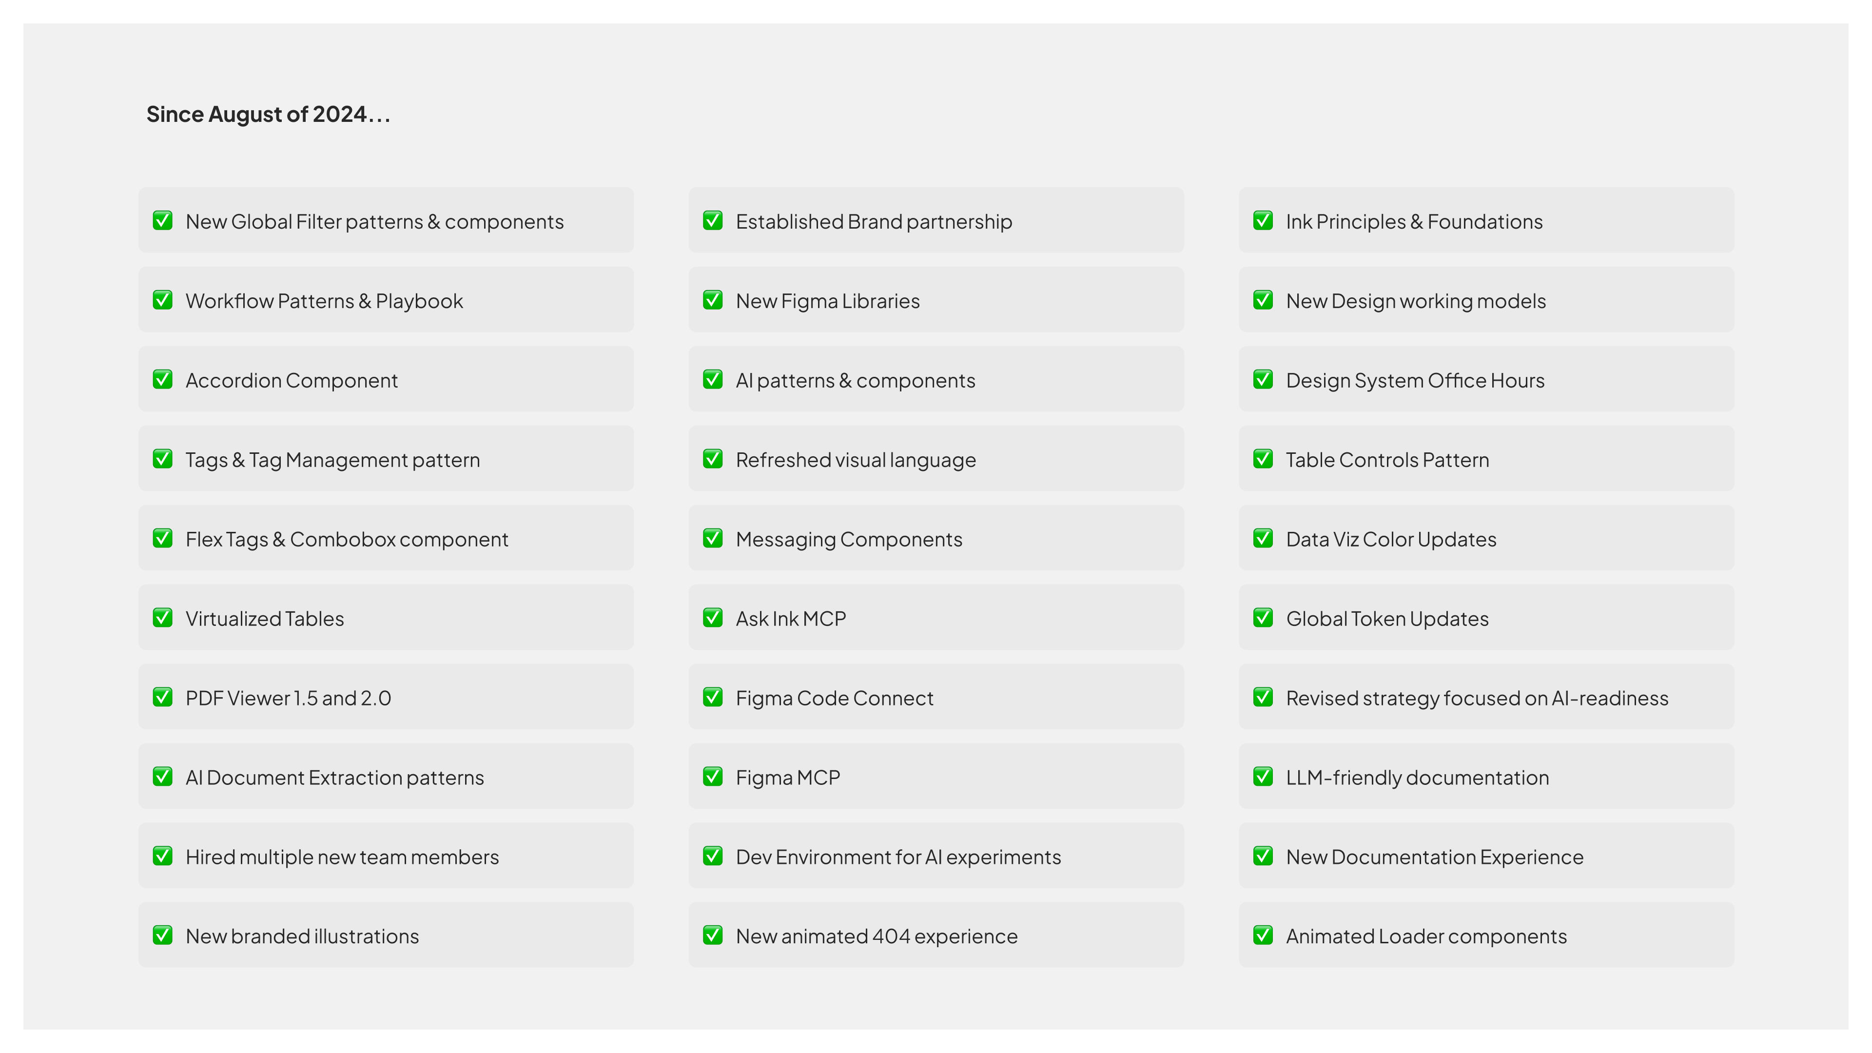Open the LLM-friendly documentation item
The height and width of the screenshot is (1053, 1872).
(x=1486, y=776)
